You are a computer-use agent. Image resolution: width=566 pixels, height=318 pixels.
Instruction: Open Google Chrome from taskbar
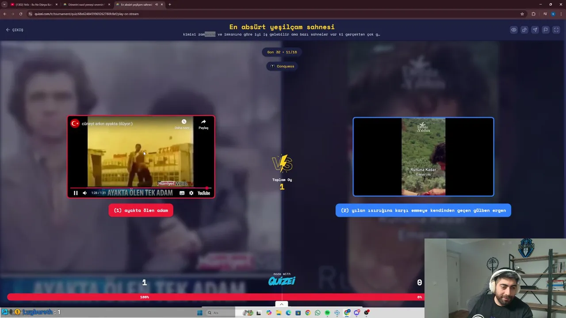coord(308,313)
